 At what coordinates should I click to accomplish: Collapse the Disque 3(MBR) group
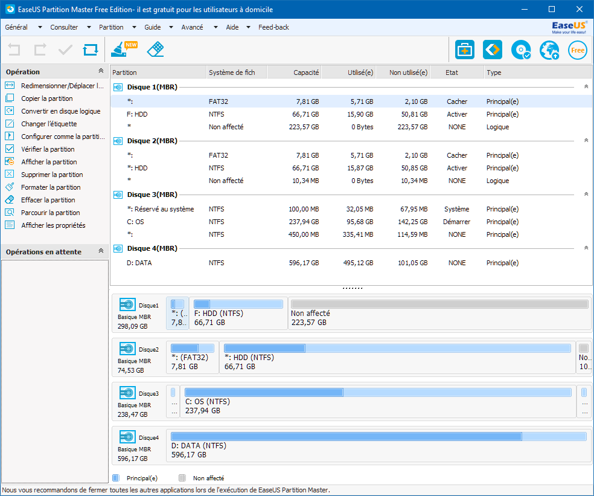586,194
